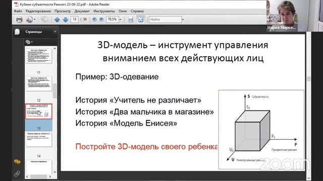Open the Найти search options dropdown arrow

[x=183, y=20]
